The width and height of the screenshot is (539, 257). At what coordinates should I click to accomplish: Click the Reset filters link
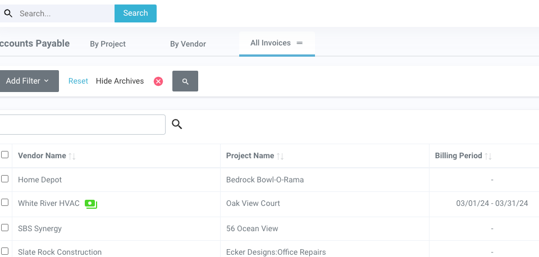78,81
